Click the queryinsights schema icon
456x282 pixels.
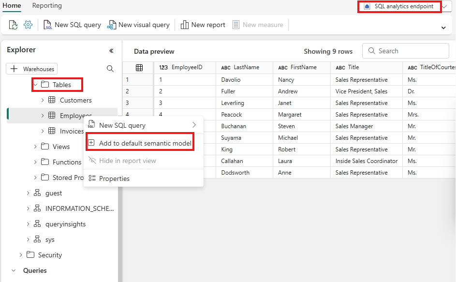37,223
